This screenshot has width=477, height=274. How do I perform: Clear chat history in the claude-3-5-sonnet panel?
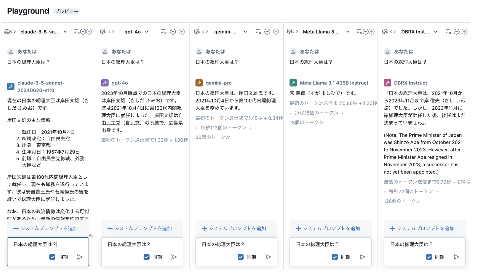coord(77,32)
